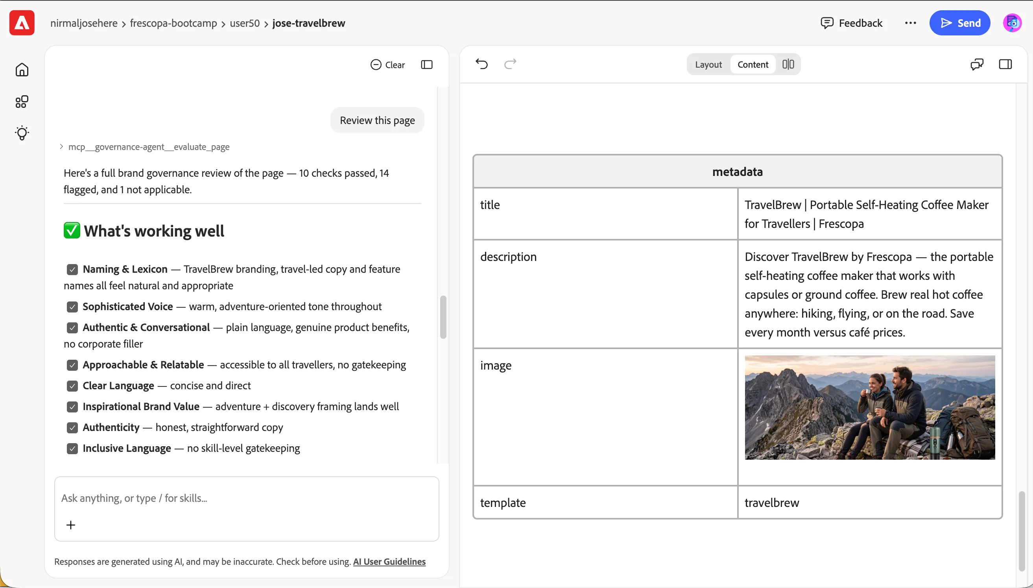Click the 'travelbrew' template cell
1033x588 pixels.
(870, 502)
